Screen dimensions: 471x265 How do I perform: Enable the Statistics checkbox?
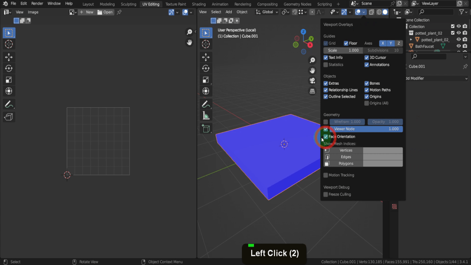[326, 65]
